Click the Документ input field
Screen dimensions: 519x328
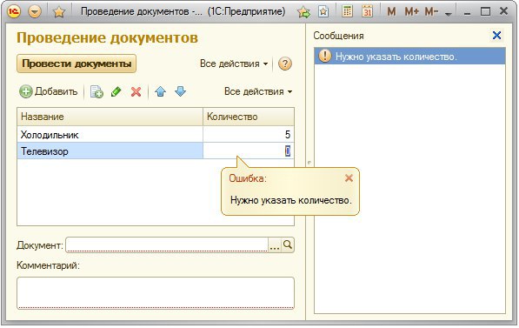[167, 244]
